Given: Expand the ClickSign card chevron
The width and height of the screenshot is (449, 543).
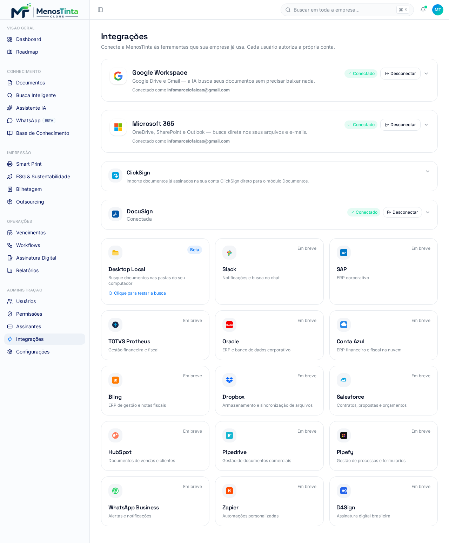Looking at the screenshot, I should coord(428,171).
